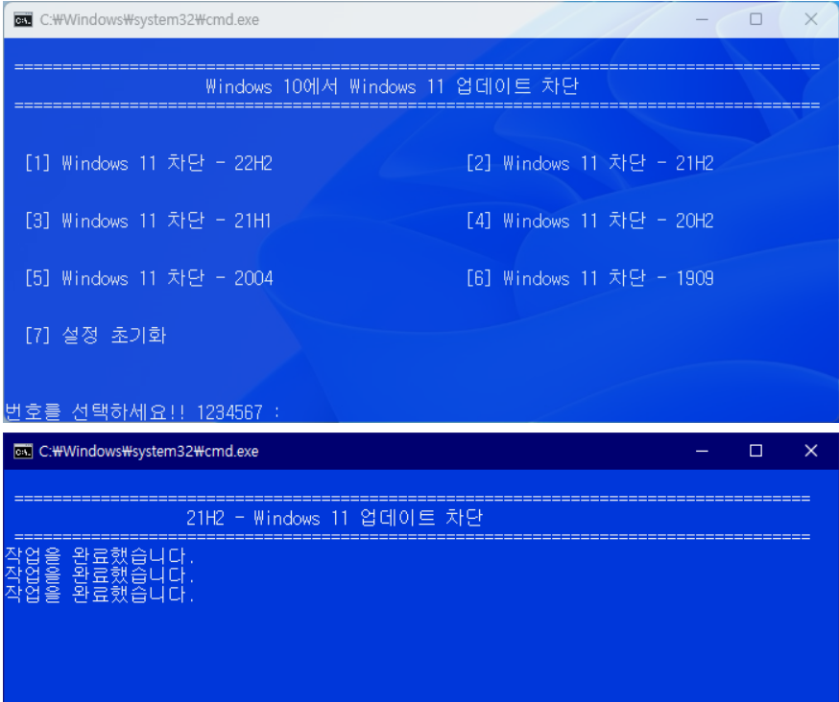
Task: Maximize the upper cmd window
Action: click(x=756, y=19)
